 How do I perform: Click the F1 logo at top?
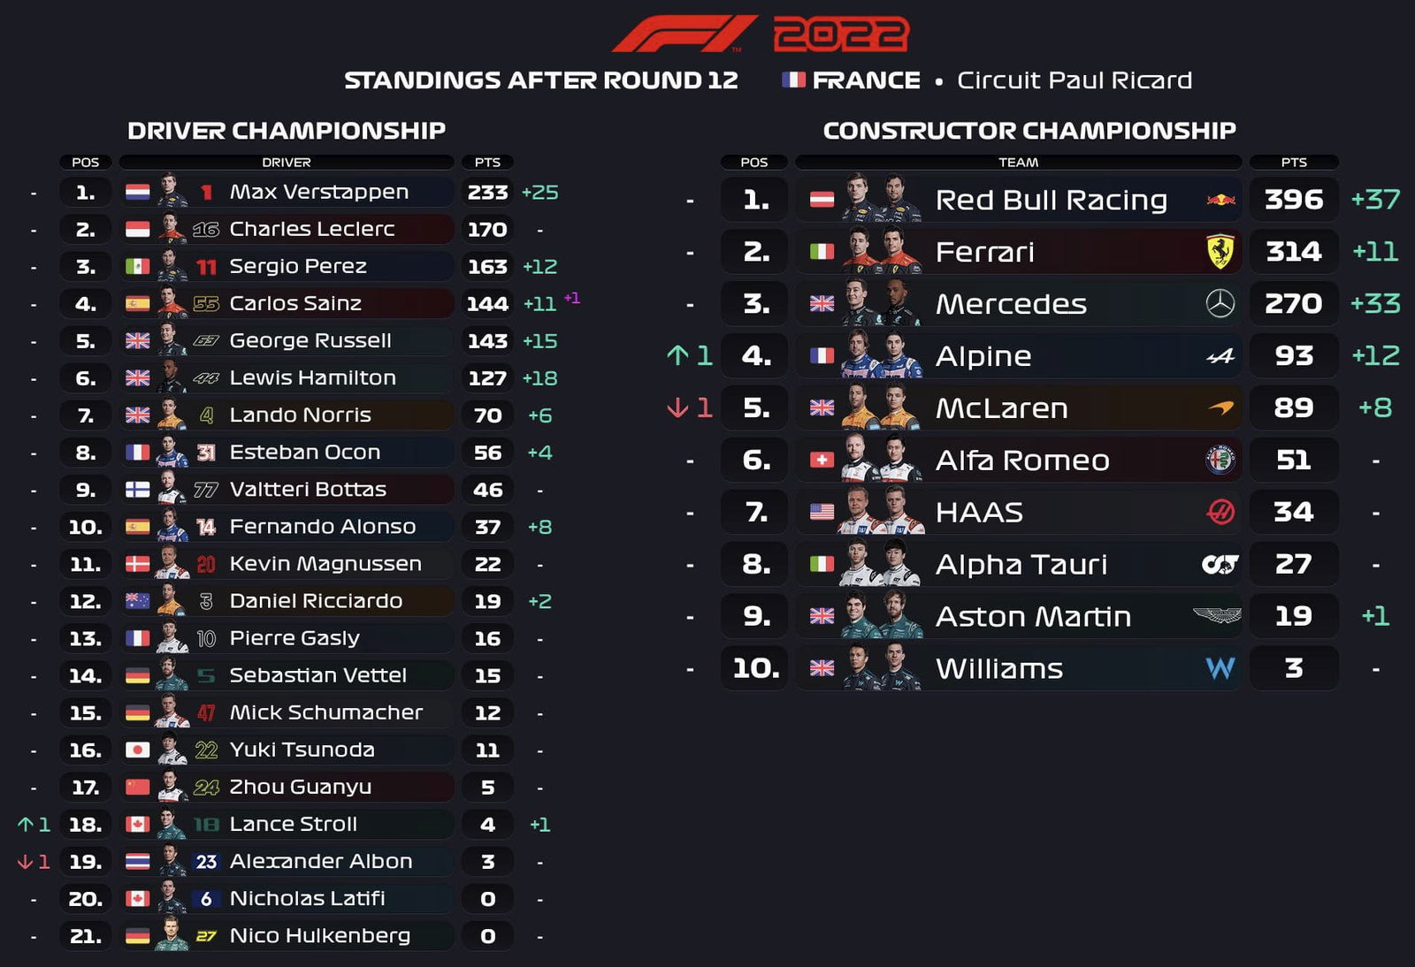(685, 34)
